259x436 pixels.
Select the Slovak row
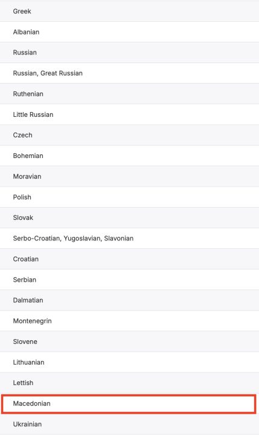[x=129, y=218]
